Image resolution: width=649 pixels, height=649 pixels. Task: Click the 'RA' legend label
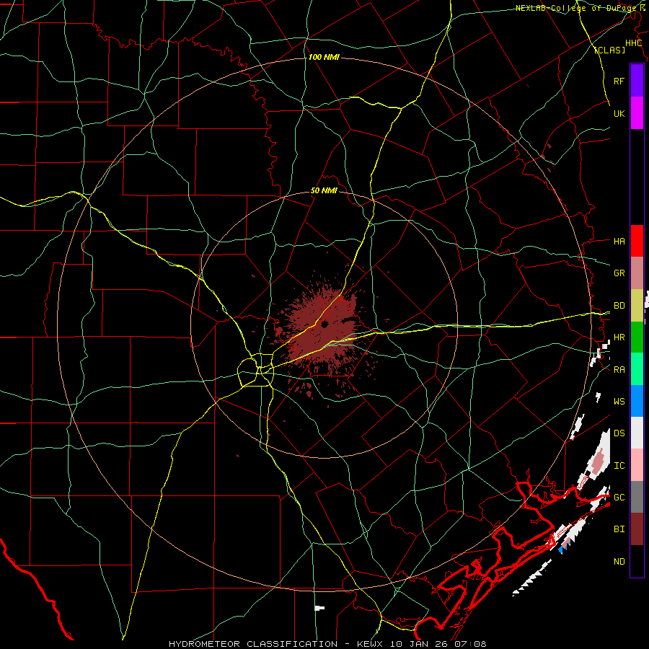619,370
